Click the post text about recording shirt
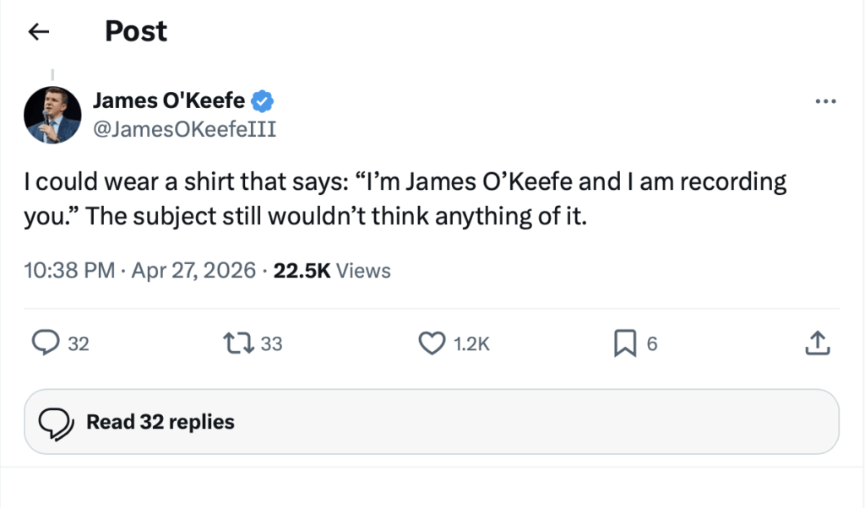 [x=405, y=199]
